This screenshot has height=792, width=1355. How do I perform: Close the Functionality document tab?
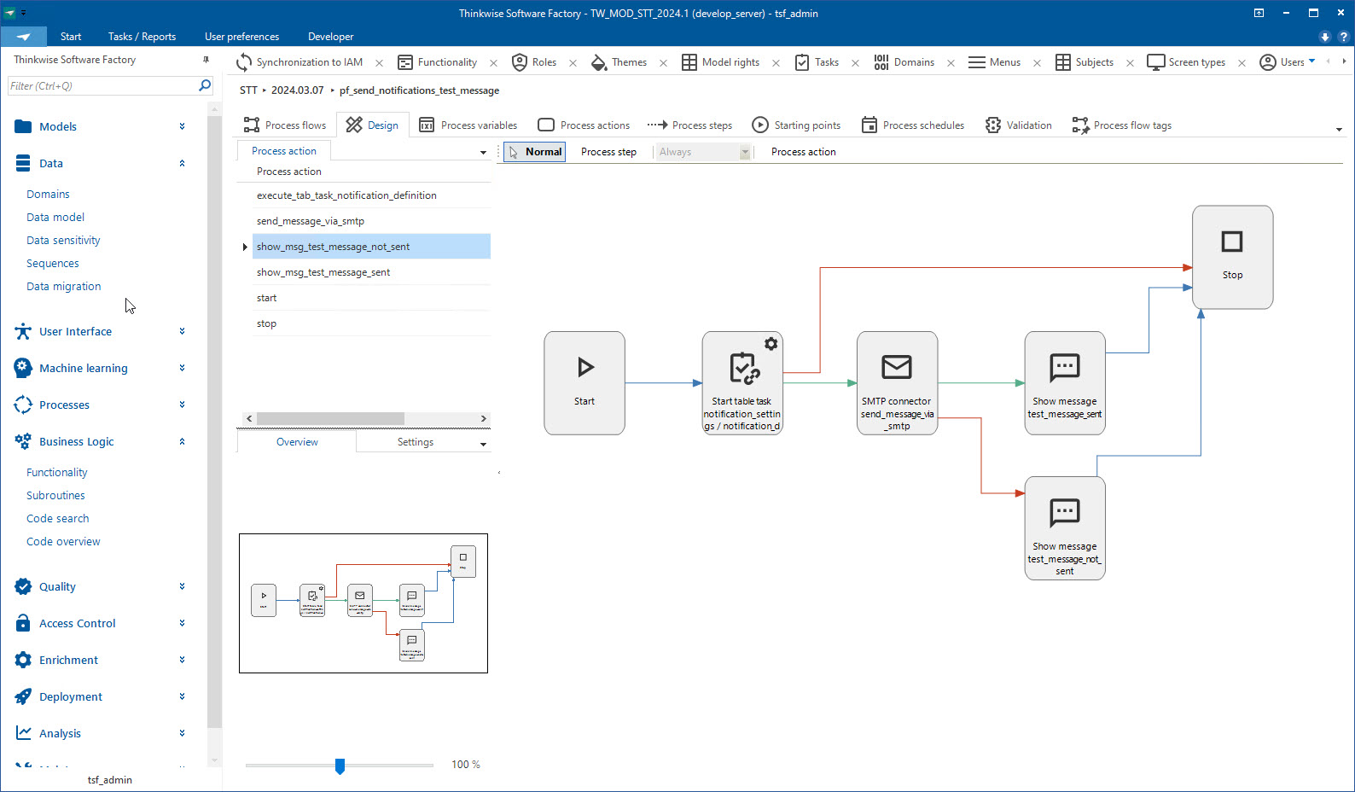pyautogui.click(x=493, y=63)
